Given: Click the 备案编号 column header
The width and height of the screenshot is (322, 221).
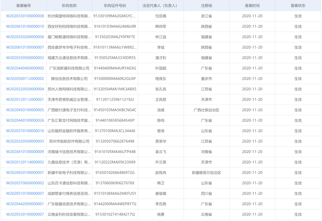Looking at the screenshot, I should (24, 6).
